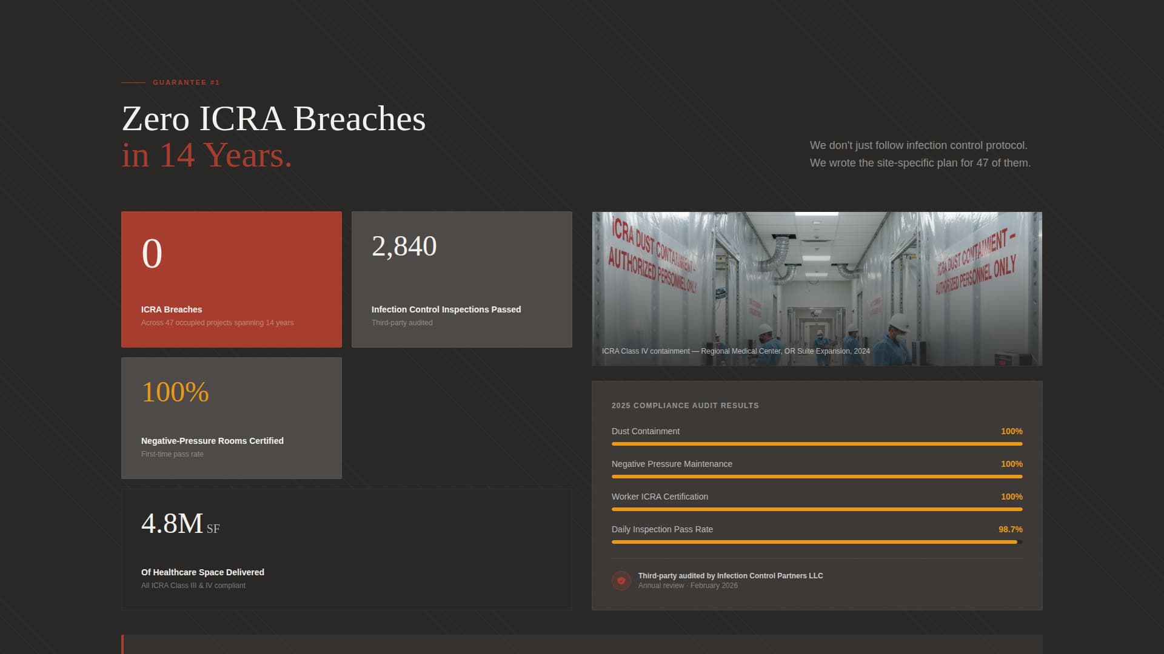Click 'We don't just follow infection control protocol'

tap(918, 145)
